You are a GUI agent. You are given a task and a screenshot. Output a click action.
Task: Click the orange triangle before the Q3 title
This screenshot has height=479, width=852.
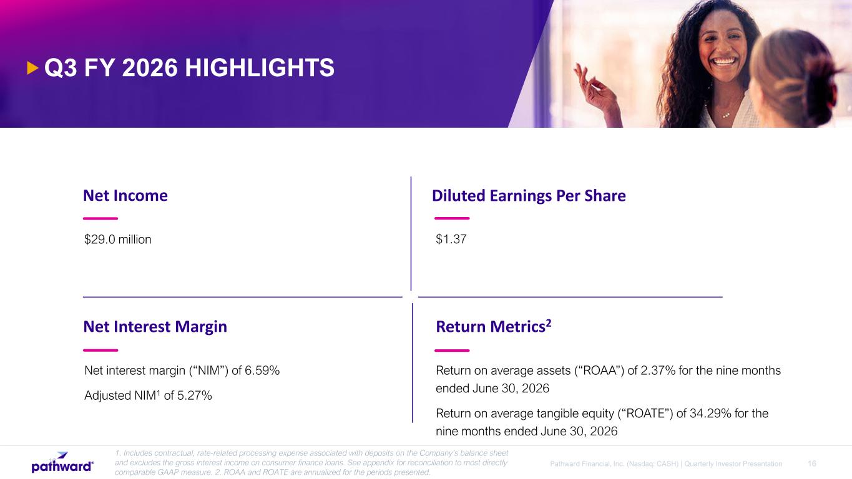point(33,68)
